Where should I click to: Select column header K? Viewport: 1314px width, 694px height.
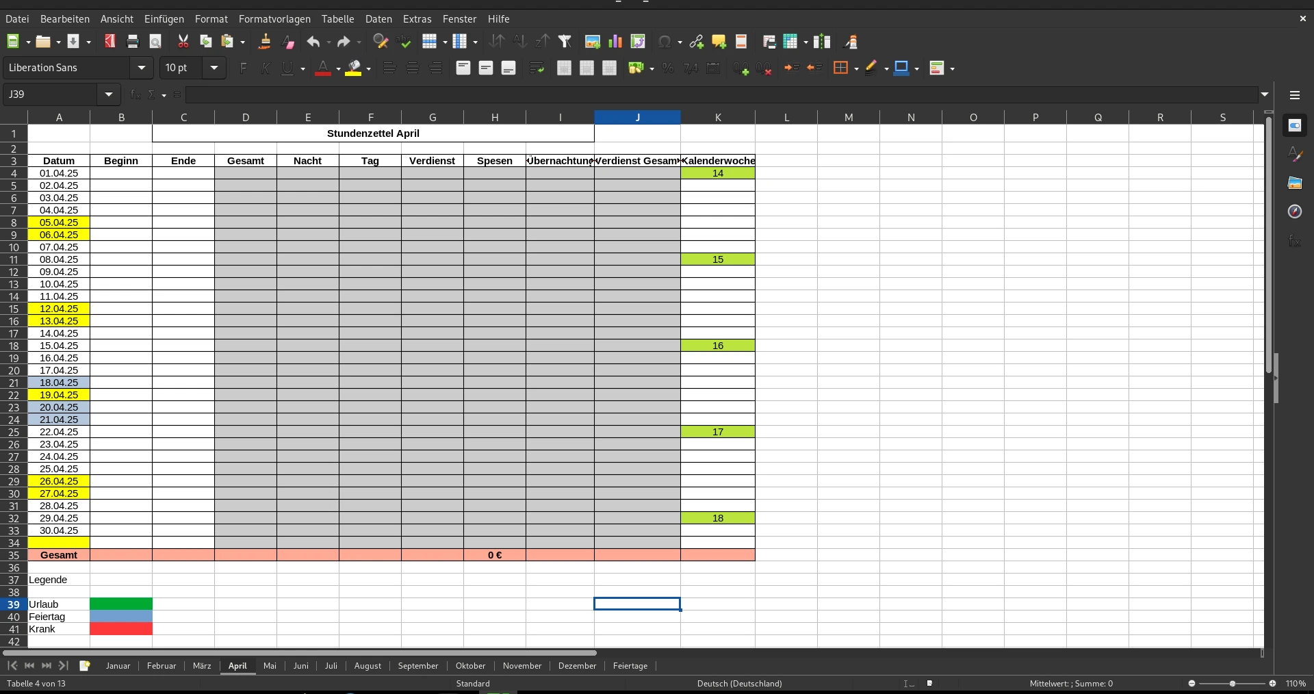click(717, 117)
